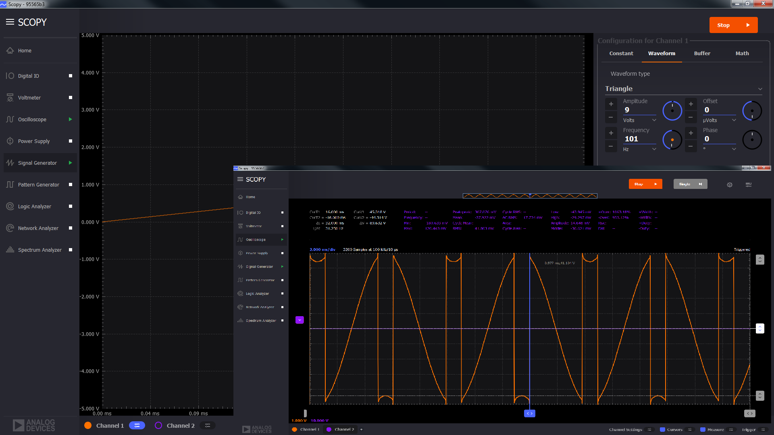Increase Amplitude with the plus button

pyautogui.click(x=611, y=104)
